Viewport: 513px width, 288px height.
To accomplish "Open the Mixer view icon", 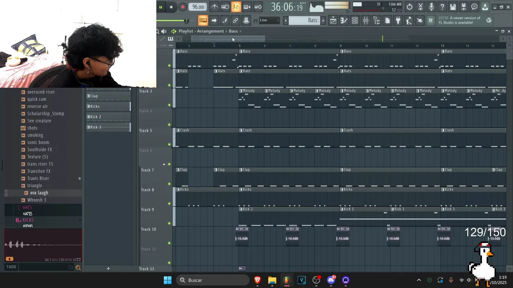I will click(x=366, y=20).
